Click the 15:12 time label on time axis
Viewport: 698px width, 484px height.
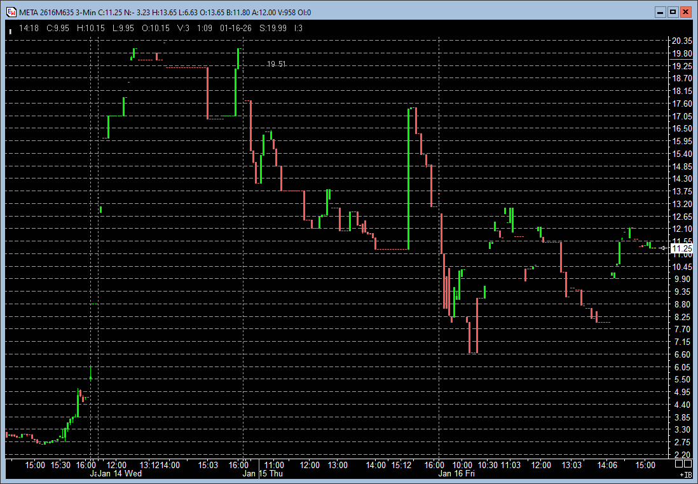click(x=402, y=465)
